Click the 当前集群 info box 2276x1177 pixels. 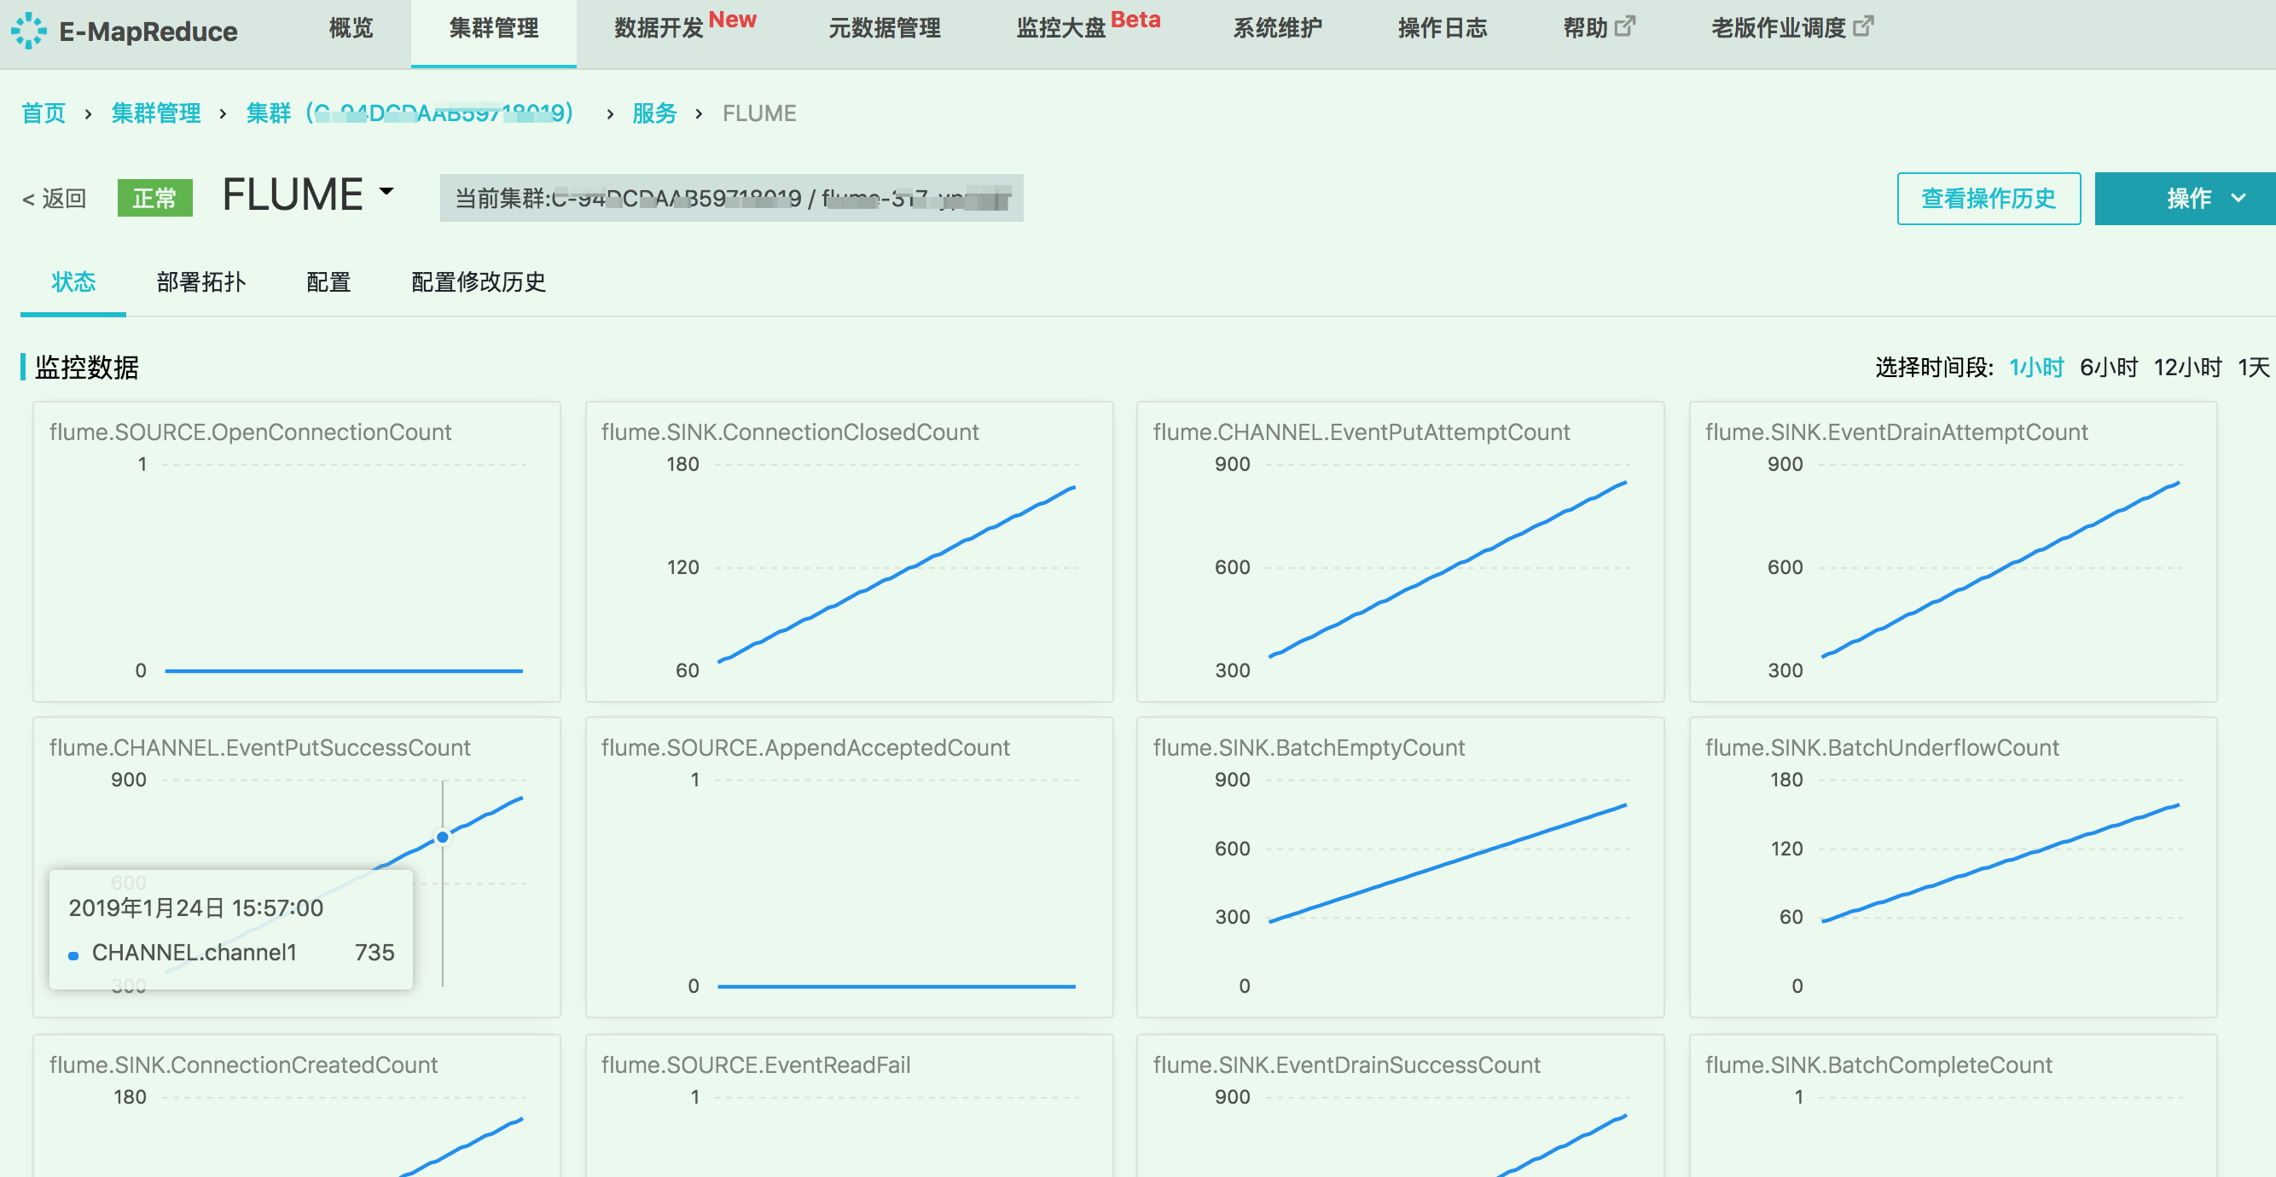731,198
